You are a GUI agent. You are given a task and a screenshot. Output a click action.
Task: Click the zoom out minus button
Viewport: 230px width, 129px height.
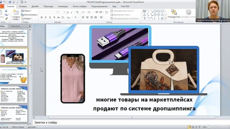pyautogui.click(x=210, y=127)
